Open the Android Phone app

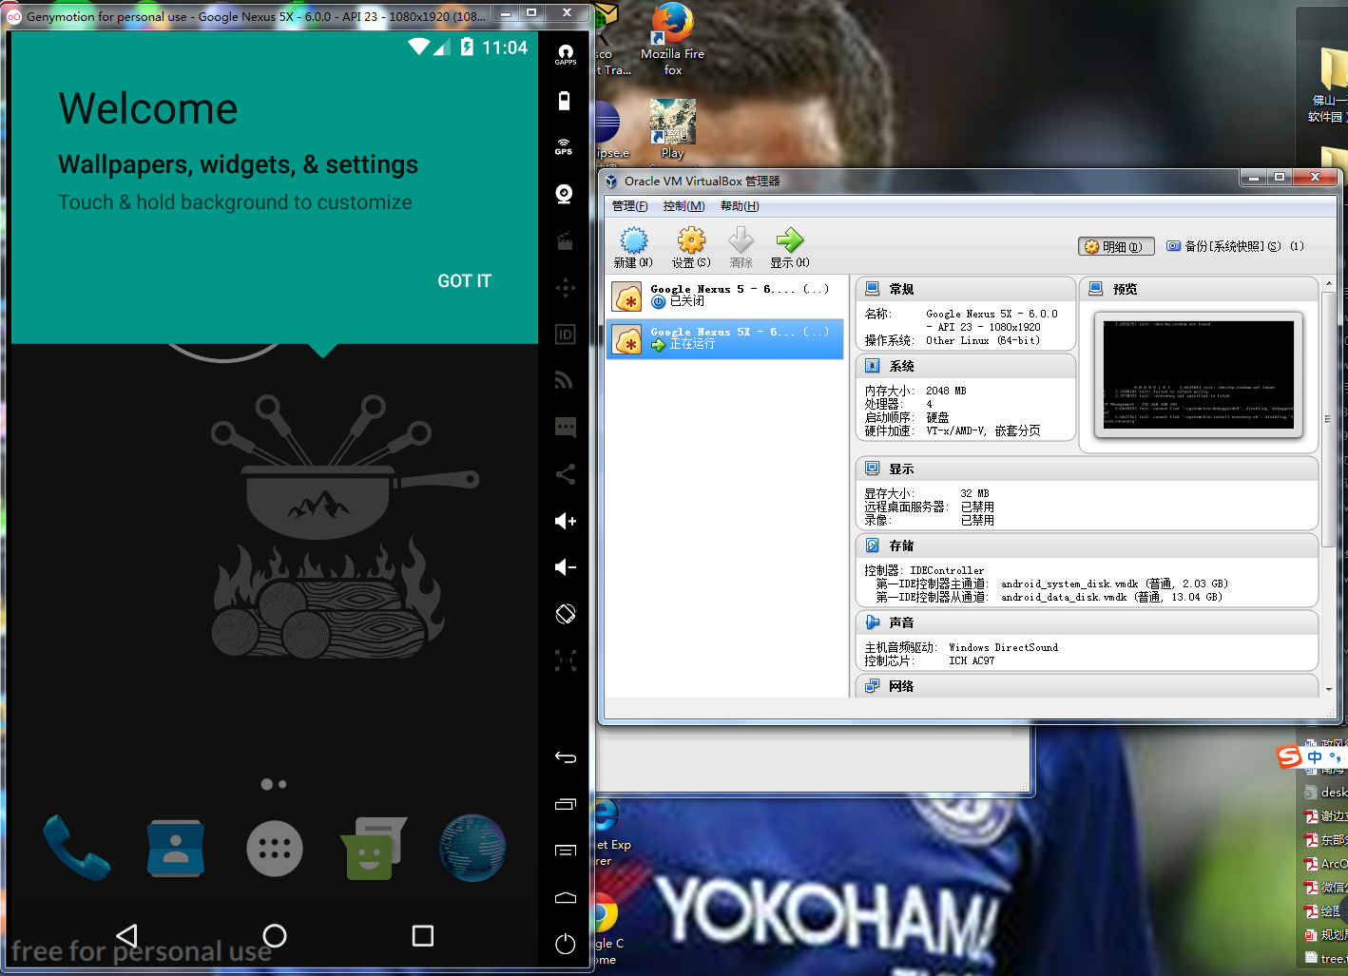pos(77,848)
